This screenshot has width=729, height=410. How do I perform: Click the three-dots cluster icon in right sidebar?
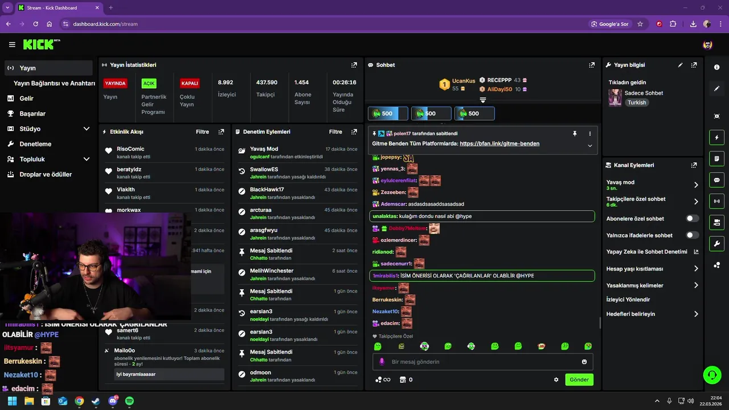click(x=716, y=265)
